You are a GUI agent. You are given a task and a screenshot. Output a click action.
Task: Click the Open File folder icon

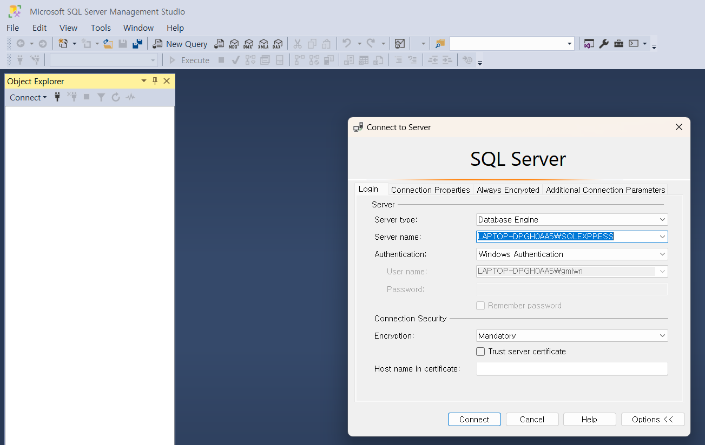[108, 44]
